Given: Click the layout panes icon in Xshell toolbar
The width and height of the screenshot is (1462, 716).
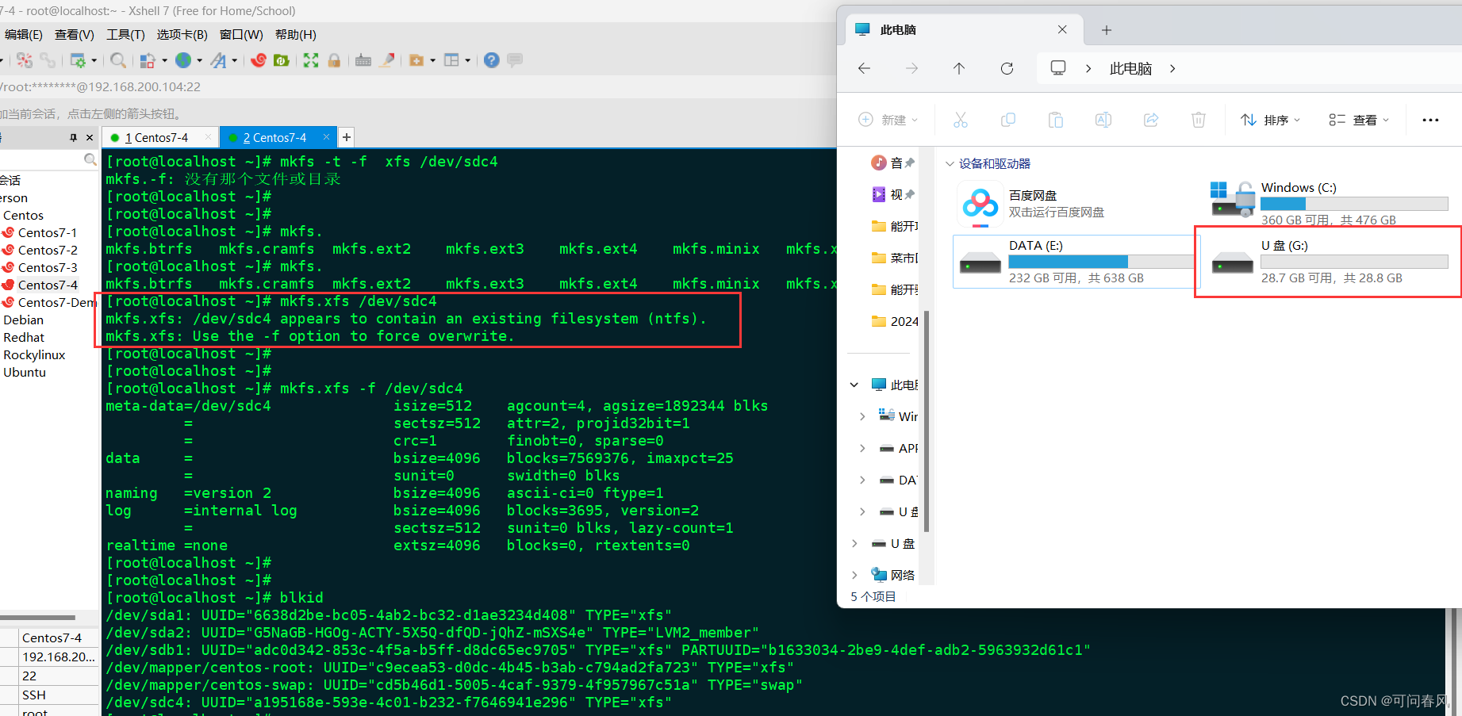Looking at the screenshot, I should tap(452, 60).
